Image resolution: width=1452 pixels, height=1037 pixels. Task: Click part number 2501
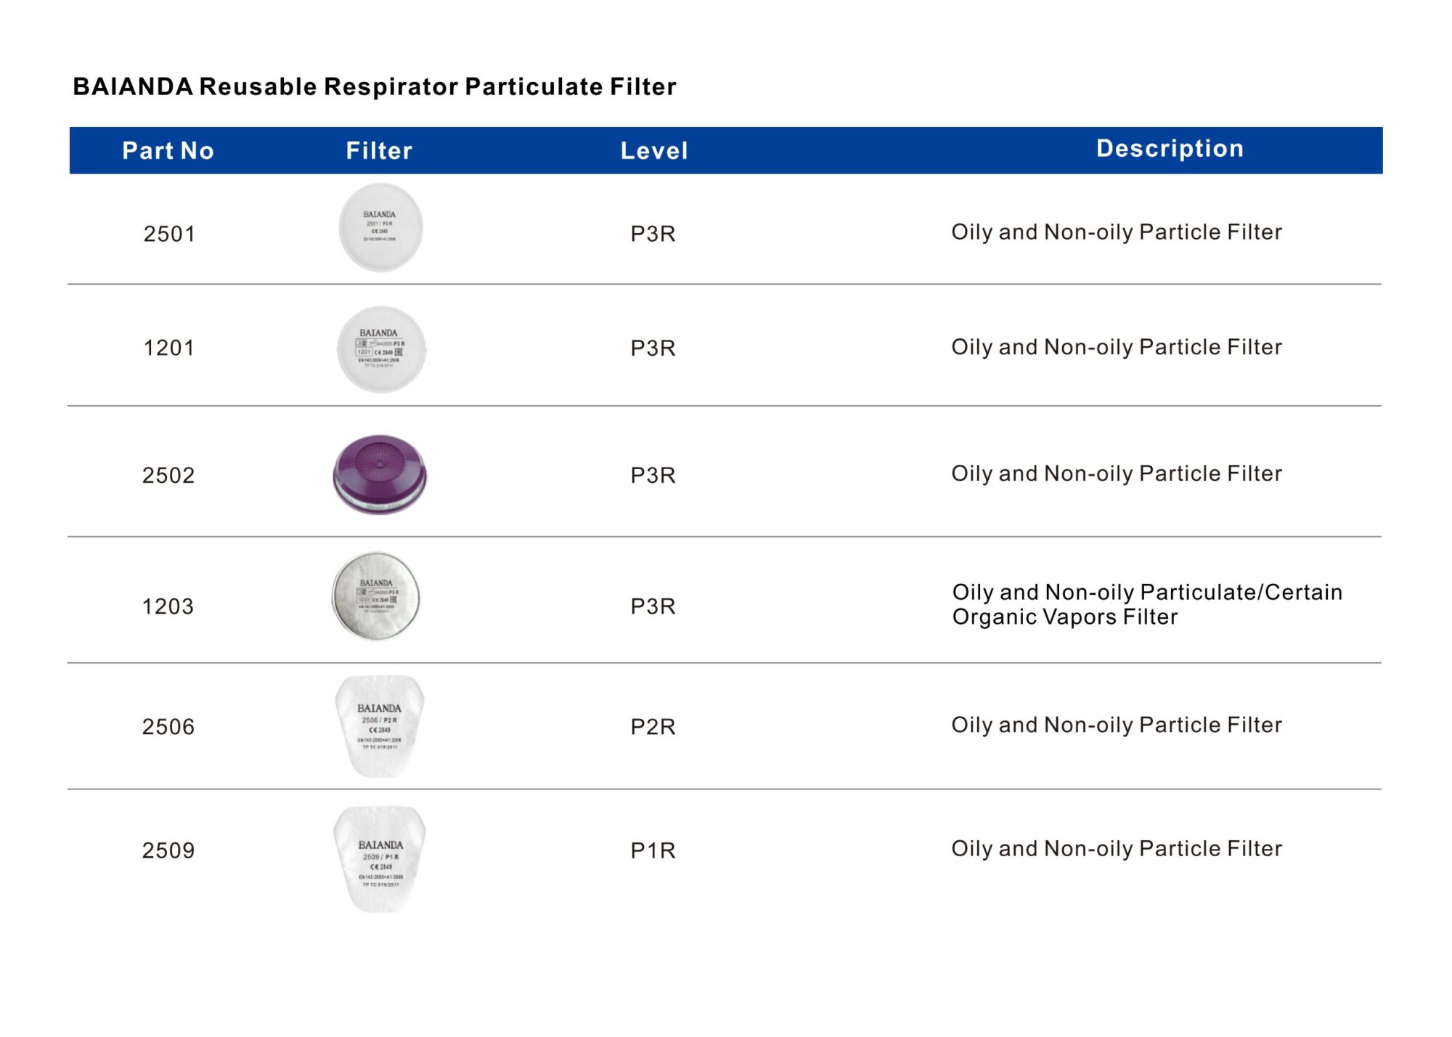tap(169, 234)
